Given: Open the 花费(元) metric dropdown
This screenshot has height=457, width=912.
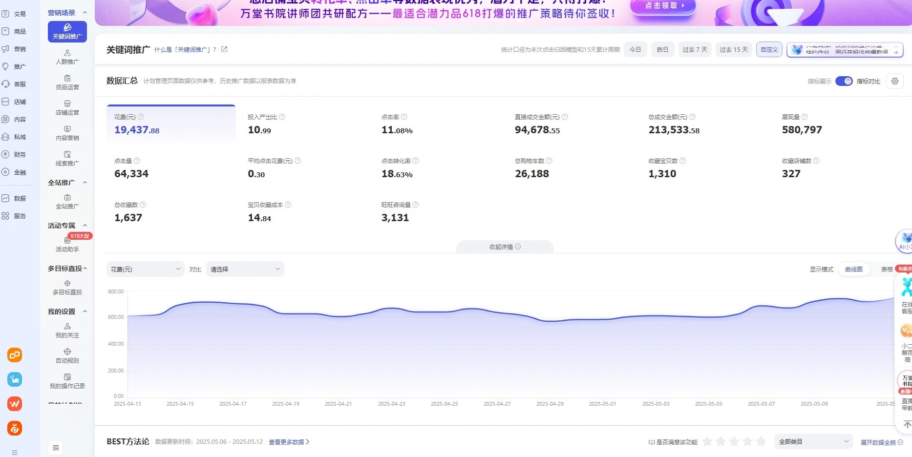Looking at the screenshot, I should tap(146, 270).
